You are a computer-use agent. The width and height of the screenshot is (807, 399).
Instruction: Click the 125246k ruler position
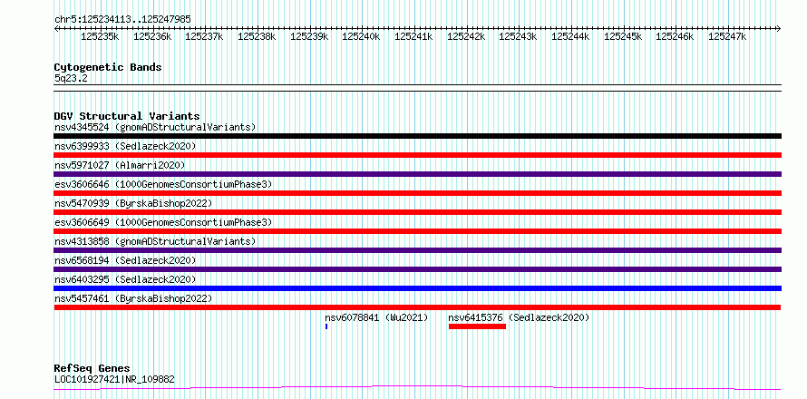676,36
